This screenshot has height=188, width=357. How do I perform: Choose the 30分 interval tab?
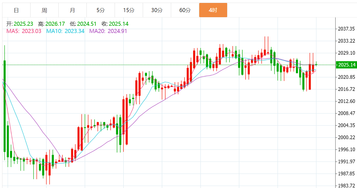(157, 10)
